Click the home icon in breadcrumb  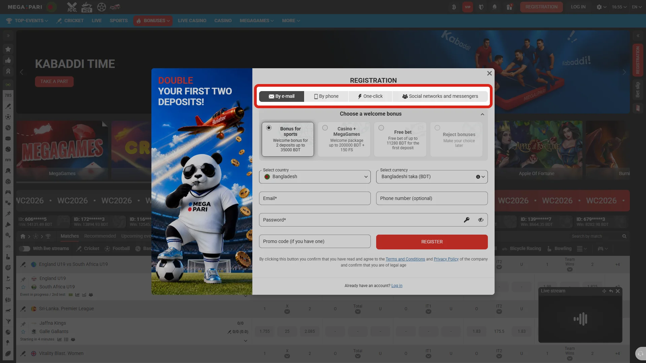[23, 236]
